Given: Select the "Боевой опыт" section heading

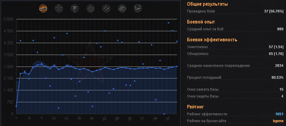Looking at the screenshot, I should click(201, 22).
